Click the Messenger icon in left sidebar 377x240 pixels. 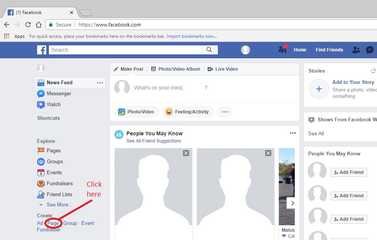(41, 93)
